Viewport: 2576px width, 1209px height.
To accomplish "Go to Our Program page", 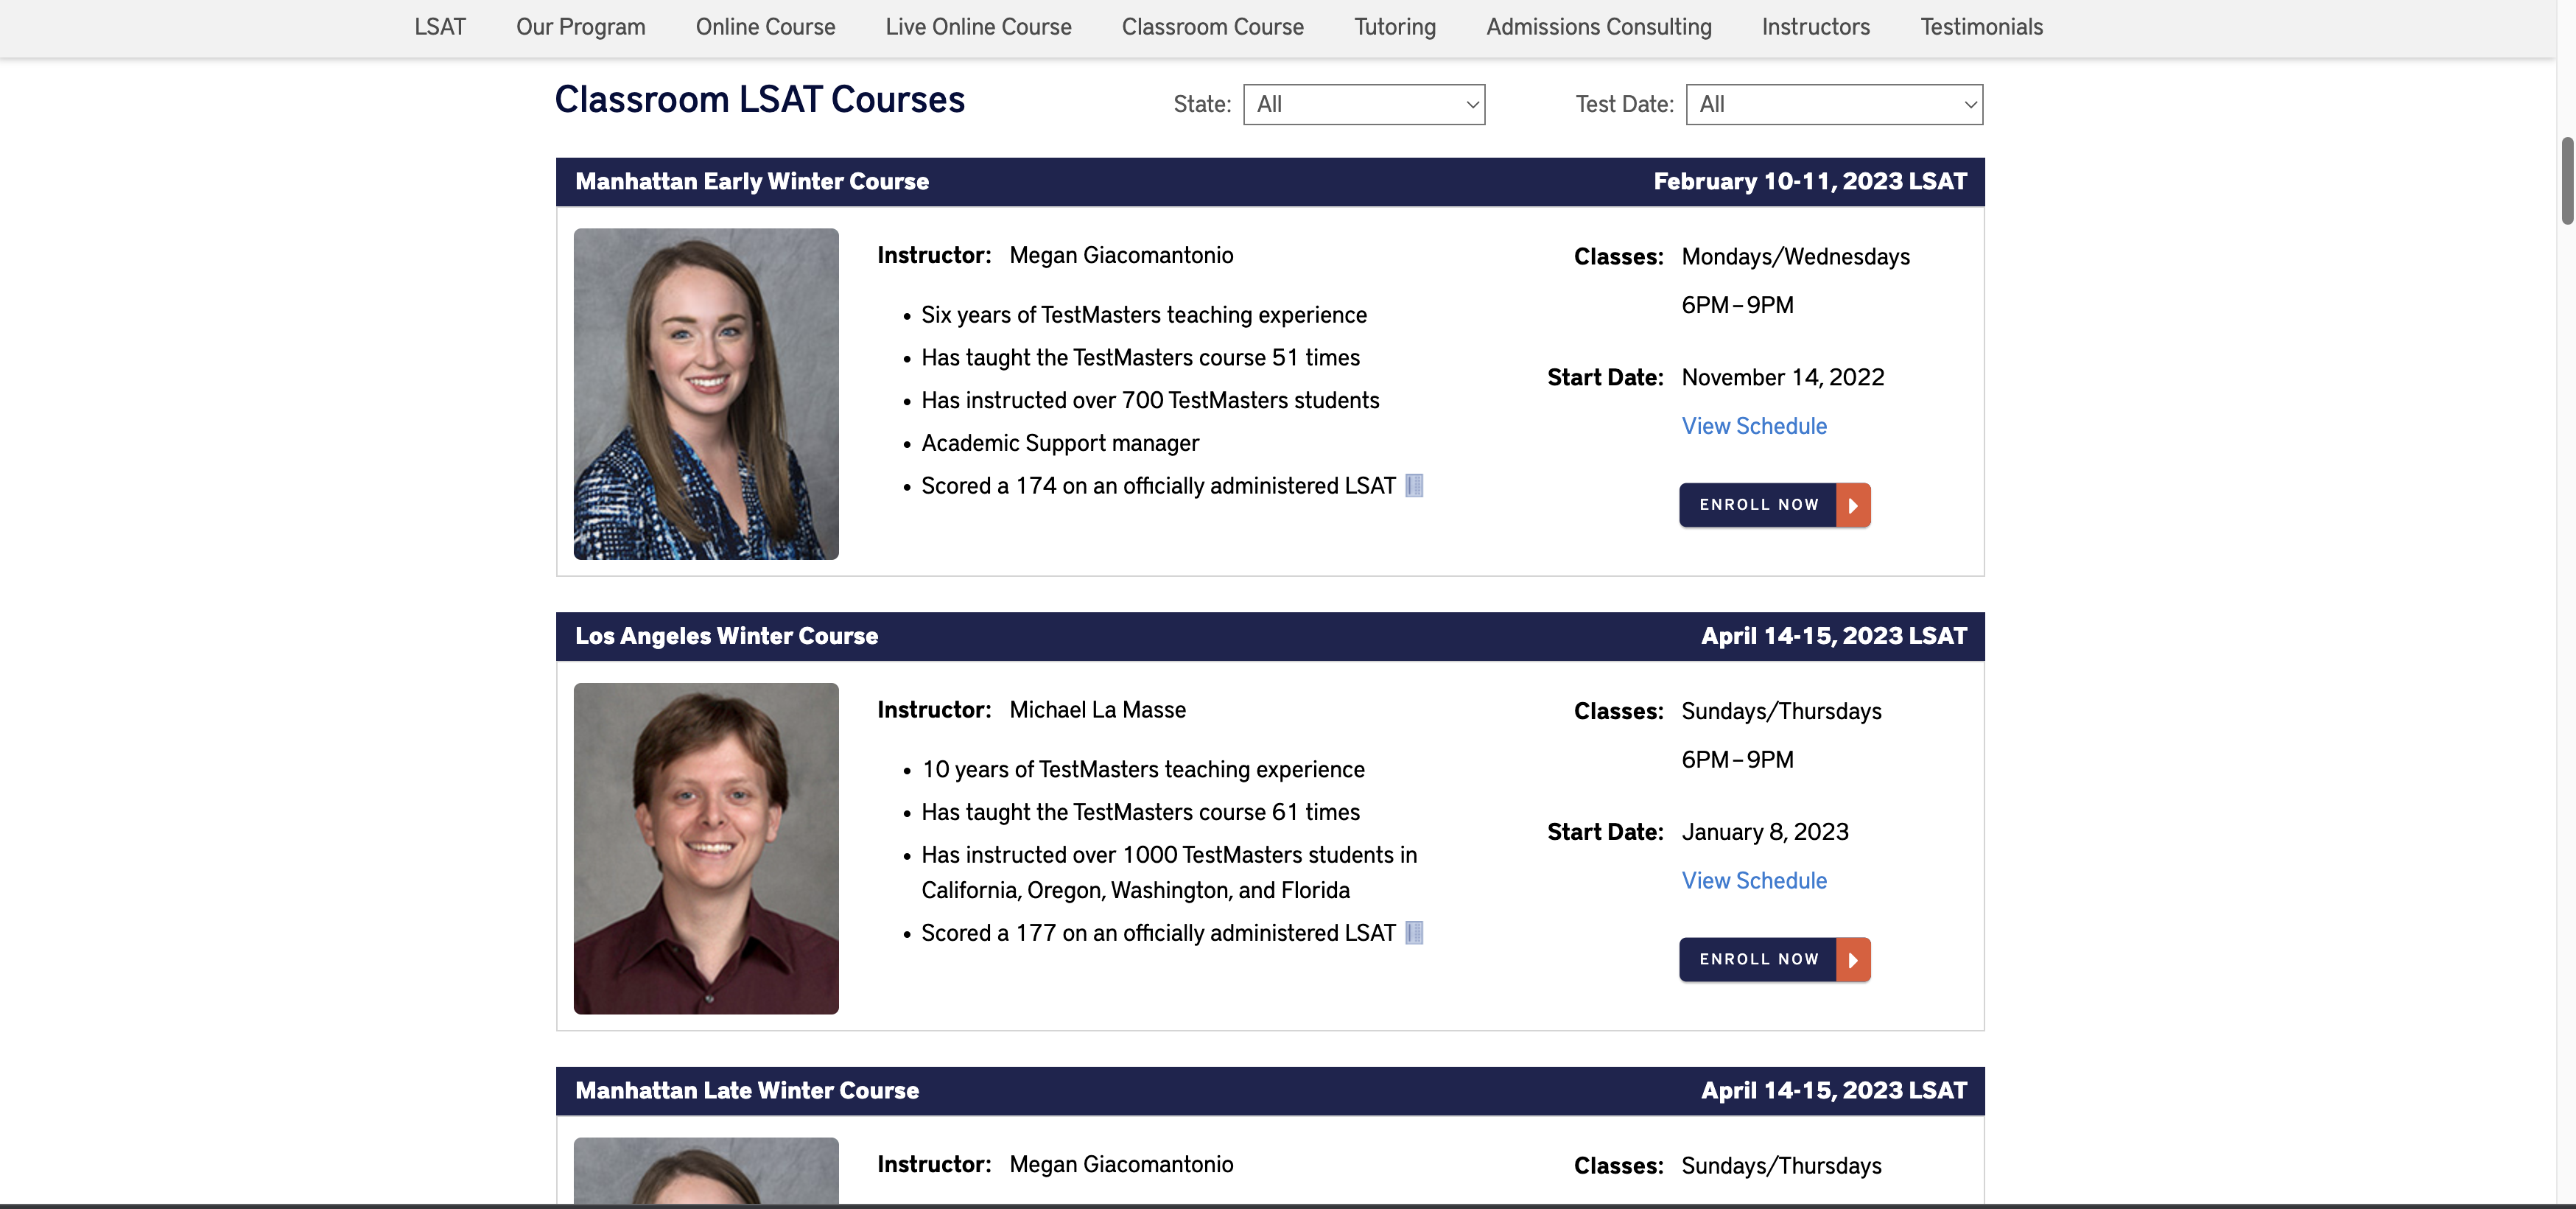I will (581, 27).
